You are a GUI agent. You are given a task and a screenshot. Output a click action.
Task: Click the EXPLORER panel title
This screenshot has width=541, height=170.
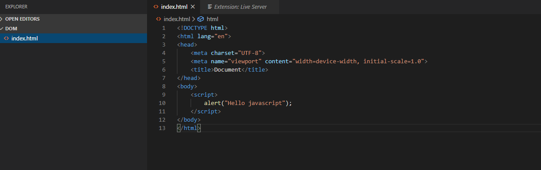pyautogui.click(x=17, y=7)
